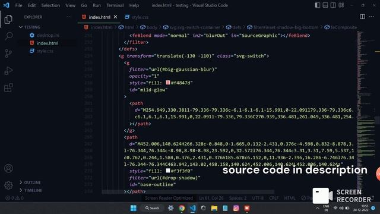
Task: Open the Source Control view
Action: pos(8,53)
